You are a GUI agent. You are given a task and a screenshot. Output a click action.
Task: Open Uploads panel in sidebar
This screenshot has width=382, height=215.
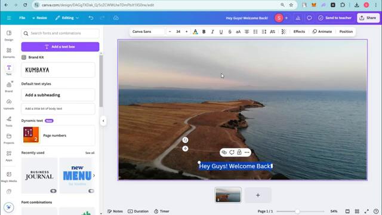click(9, 104)
